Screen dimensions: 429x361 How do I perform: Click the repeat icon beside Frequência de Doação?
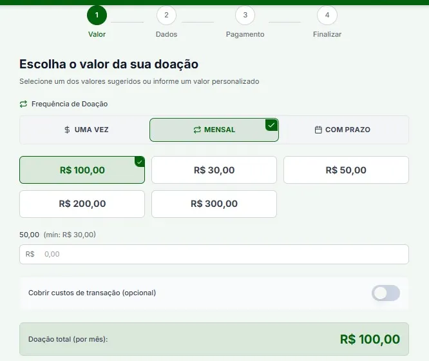[23, 104]
